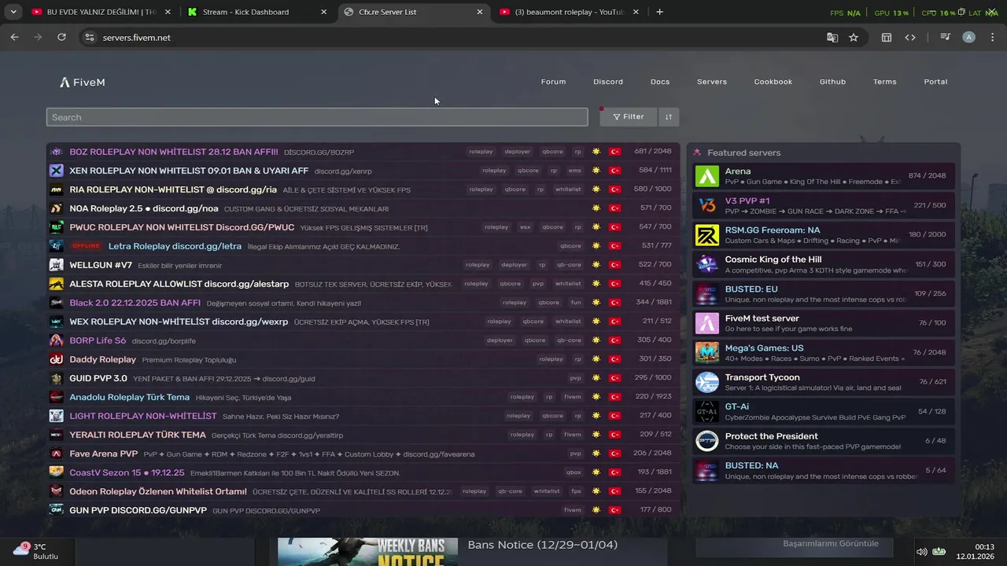Open the Filter options
1007x566 pixels.
coord(628,117)
